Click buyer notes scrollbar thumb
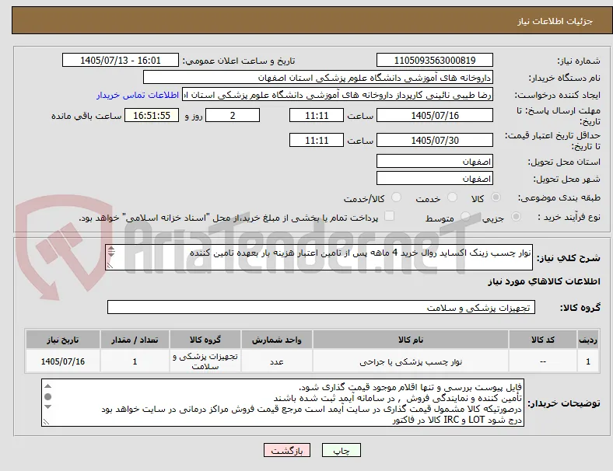This screenshot has width=613, height=471. (x=47, y=396)
